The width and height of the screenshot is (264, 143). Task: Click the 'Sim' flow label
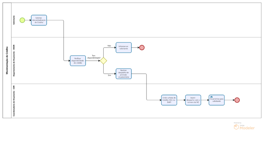point(109,75)
